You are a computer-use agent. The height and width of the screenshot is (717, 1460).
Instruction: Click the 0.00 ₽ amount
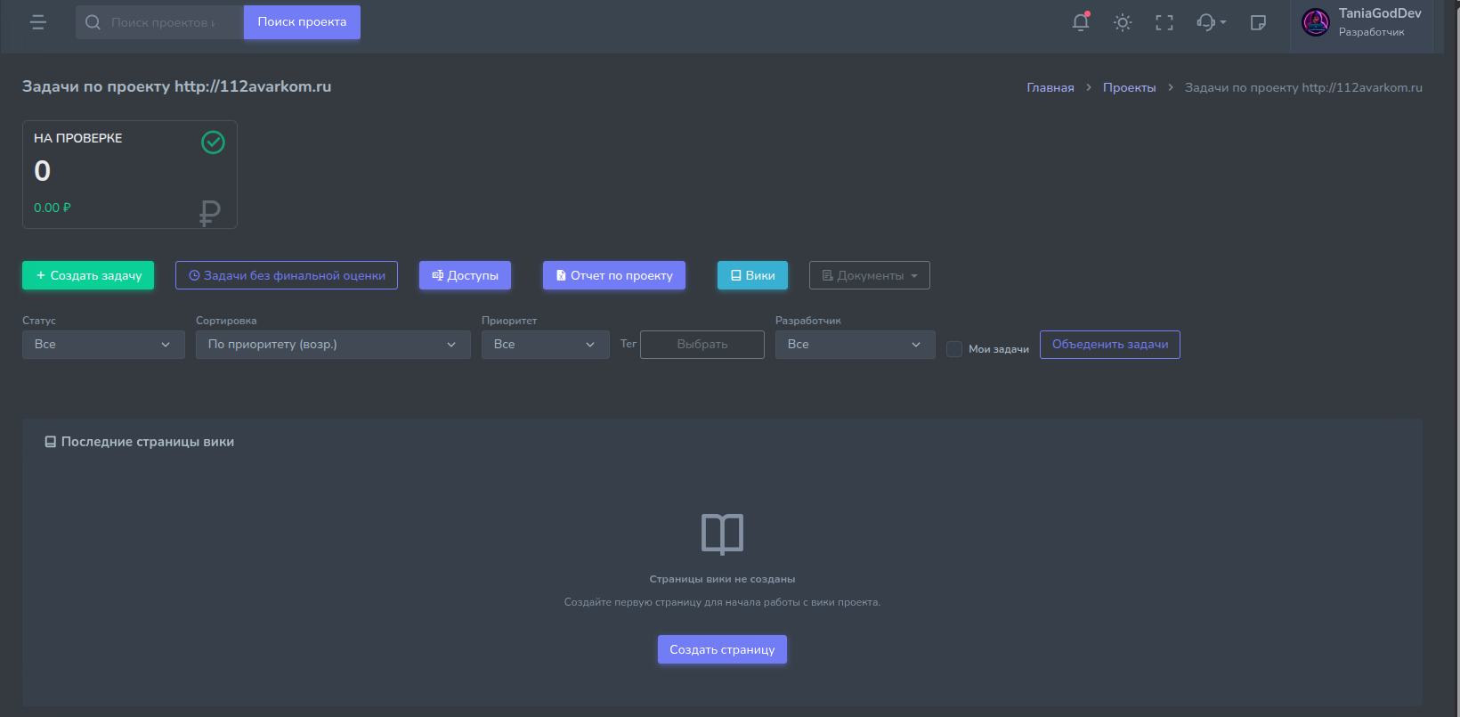click(x=53, y=208)
